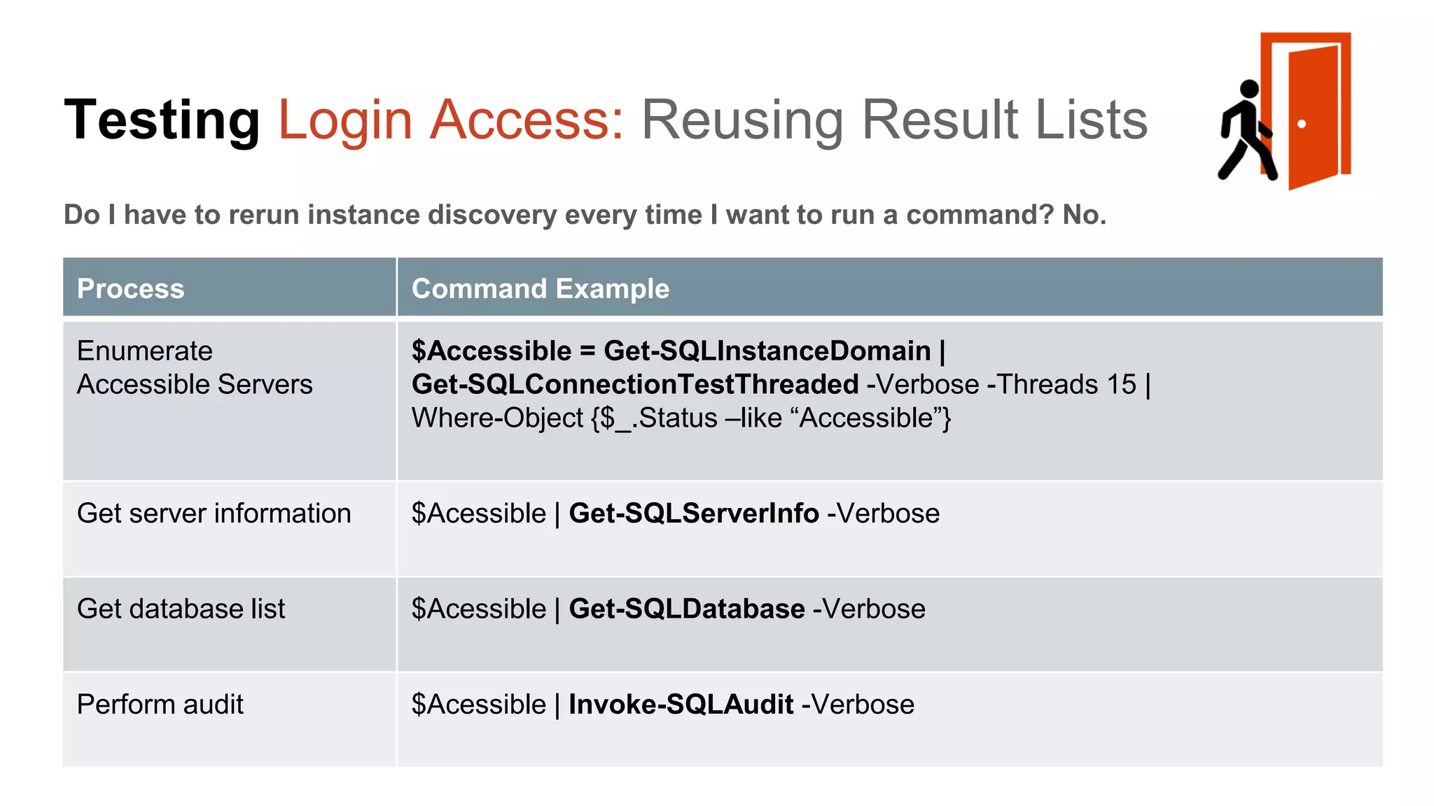This screenshot has height=806, width=1434.
Task: Click the gray "Reusing Result Lists" heading
Action: point(894,120)
